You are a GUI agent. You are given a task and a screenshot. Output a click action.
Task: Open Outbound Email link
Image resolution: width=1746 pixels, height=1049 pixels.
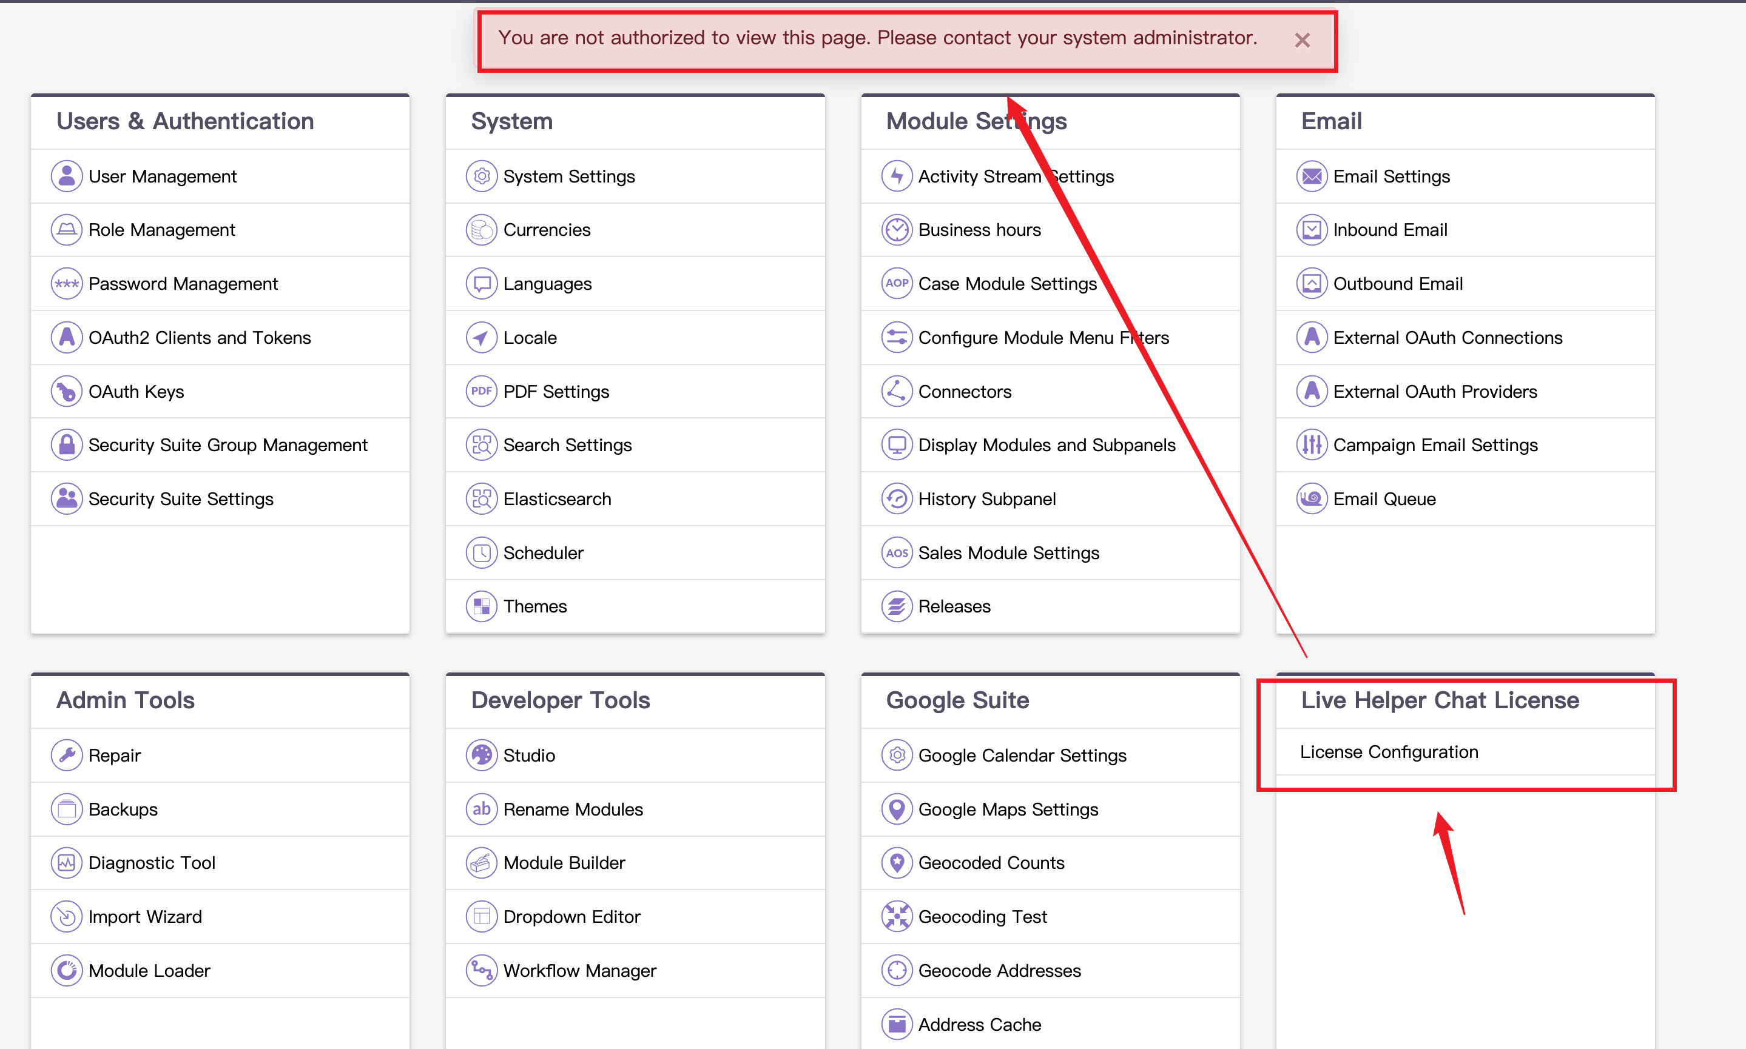[1398, 283]
